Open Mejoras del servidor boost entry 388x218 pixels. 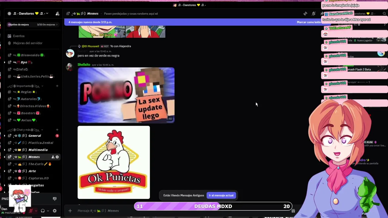28,43
